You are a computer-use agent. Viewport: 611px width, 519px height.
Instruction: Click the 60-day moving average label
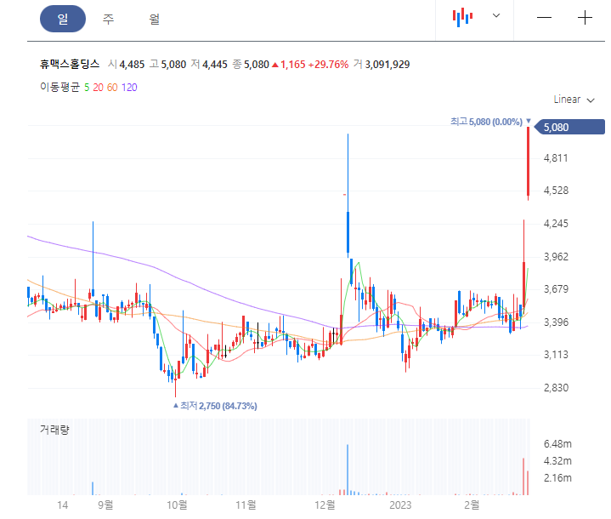click(x=112, y=88)
